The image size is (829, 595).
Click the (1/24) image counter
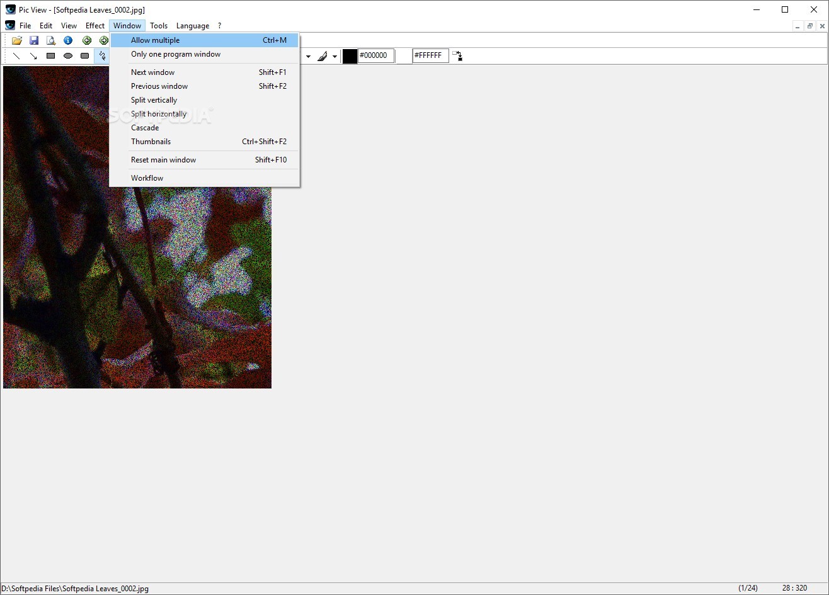coord(748,588)
